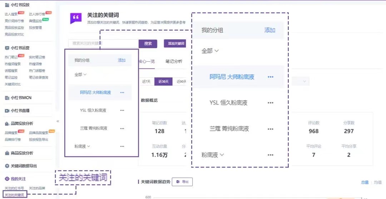Screen dimensions: 386x199
Task: Open the sidebar link 关注的关键词 under 我的关注
Action: coord(15,195)
